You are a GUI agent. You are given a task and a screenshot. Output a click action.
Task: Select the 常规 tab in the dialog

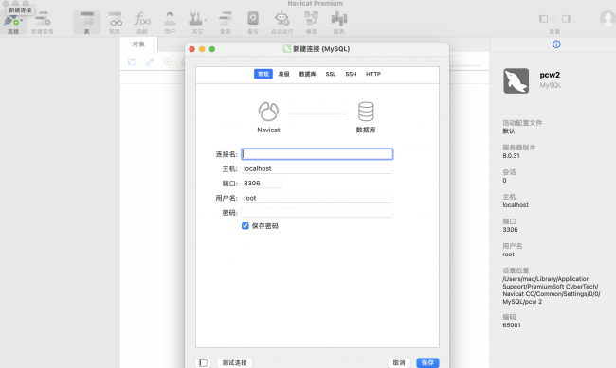pos(263,74)
